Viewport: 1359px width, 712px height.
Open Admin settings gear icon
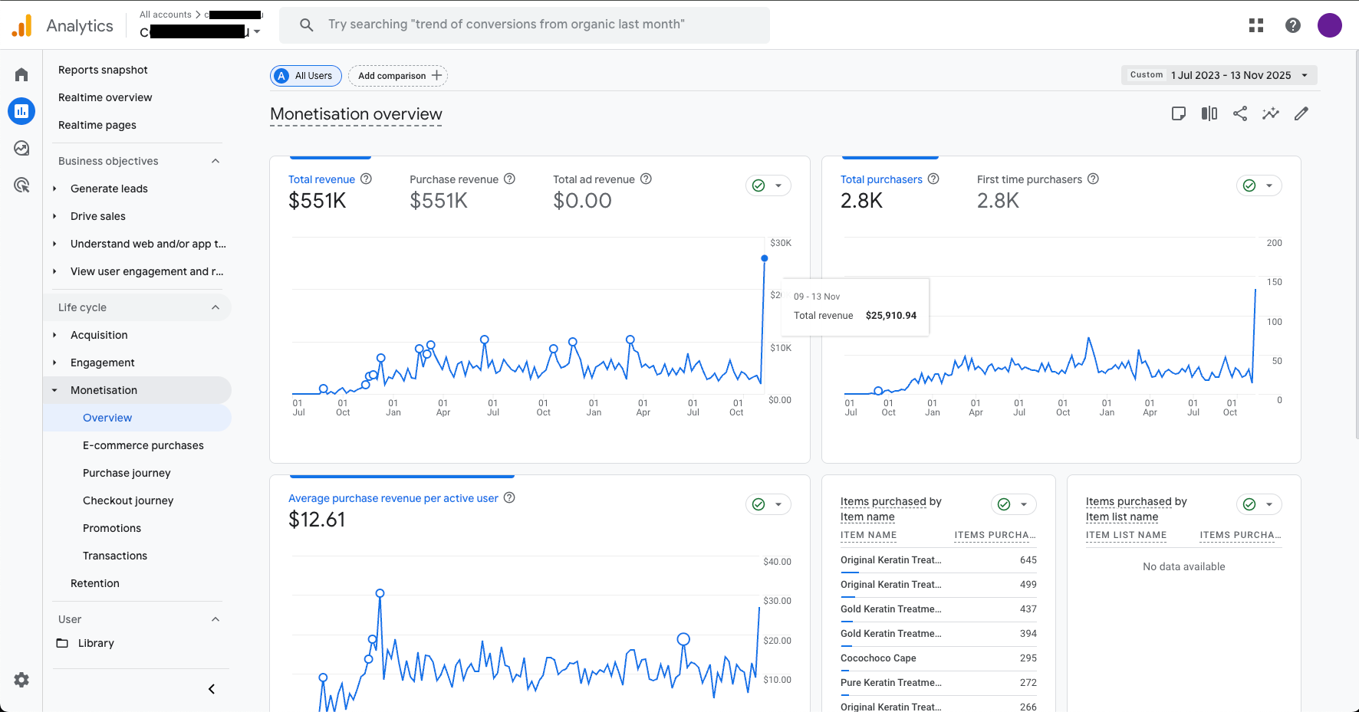(x=21, y=680)
